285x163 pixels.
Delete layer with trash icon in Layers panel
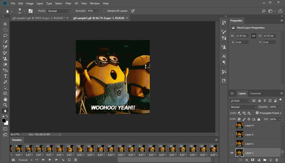[277, 160]
